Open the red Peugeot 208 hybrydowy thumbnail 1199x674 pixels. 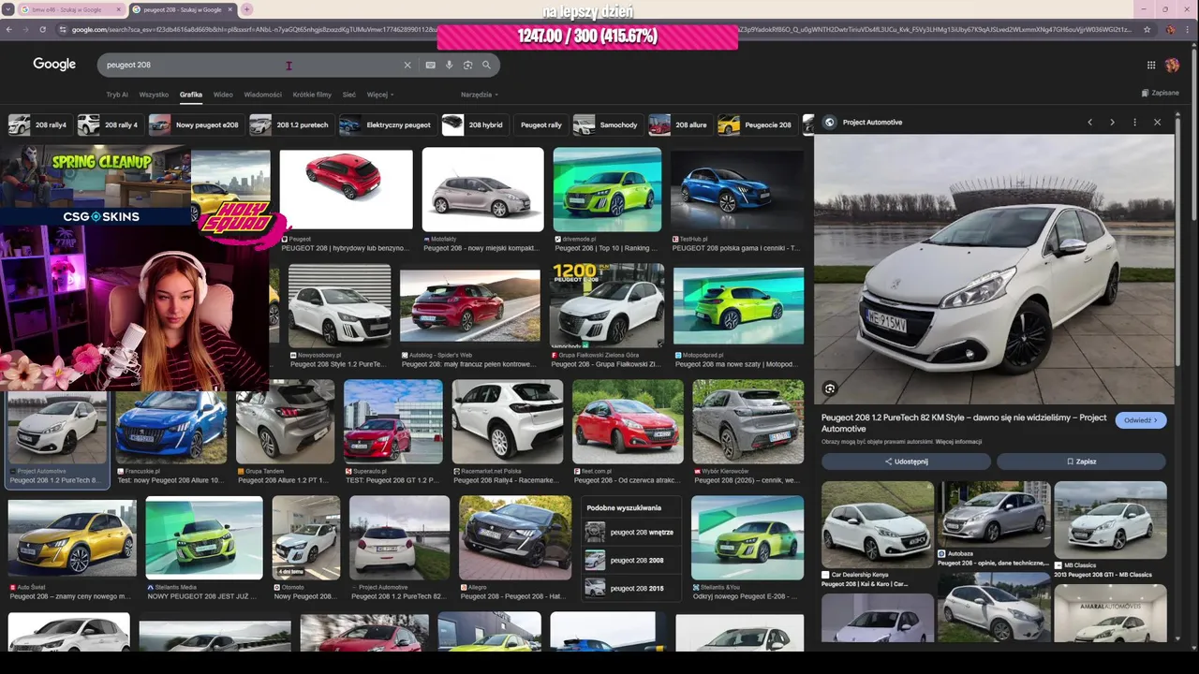346,188
